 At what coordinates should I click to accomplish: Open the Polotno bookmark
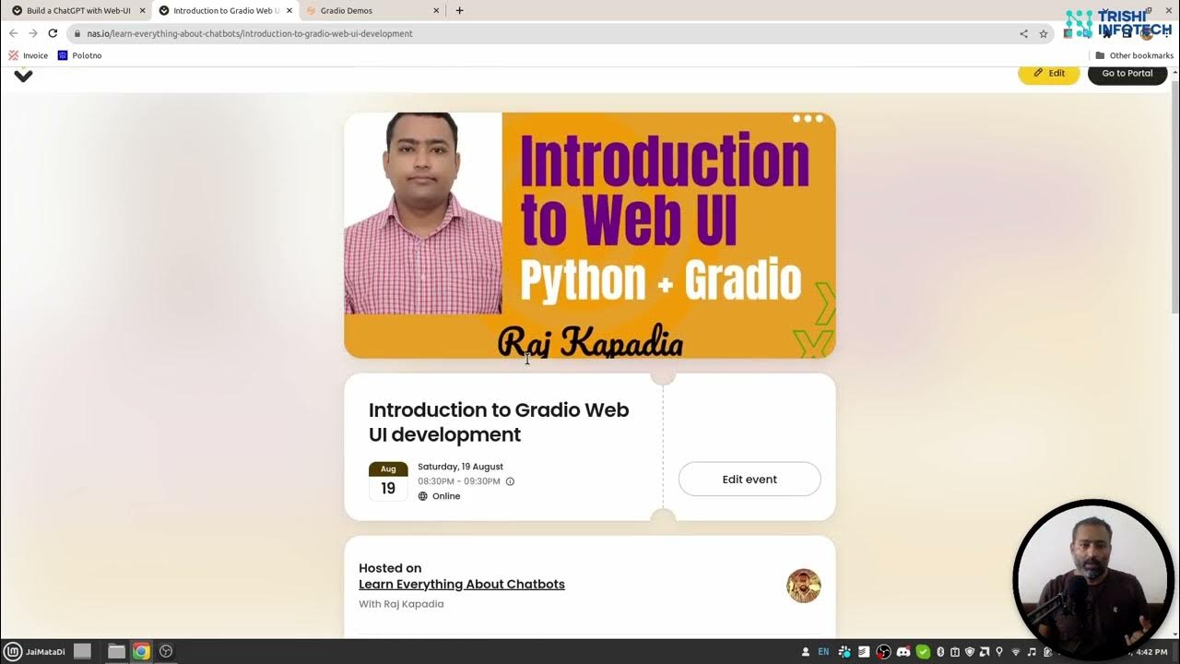[79, 55]
